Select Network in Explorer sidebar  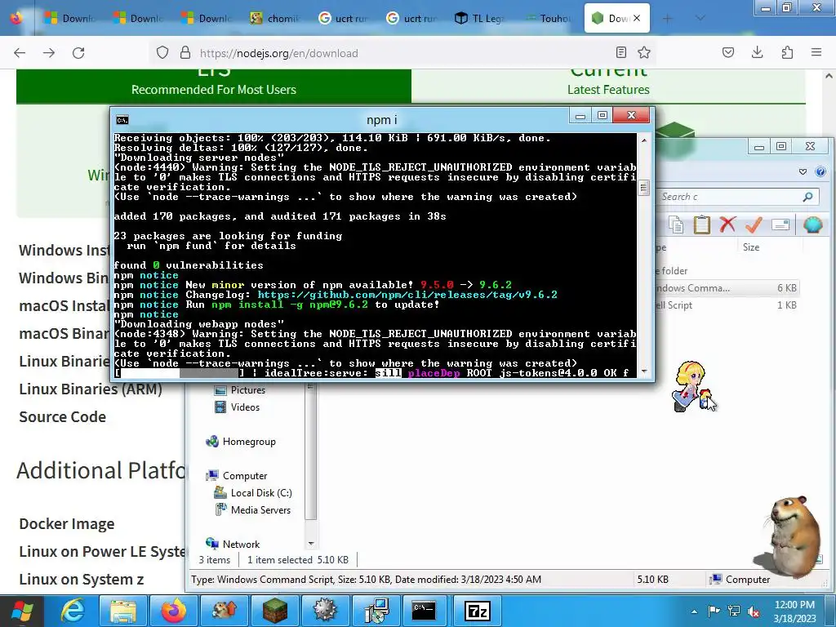click(233, 544)
